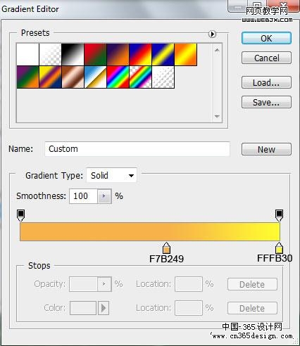This screenshot has height=346, width=300.
Task: Select the chrome gradient preset
Action: (95, 77)
